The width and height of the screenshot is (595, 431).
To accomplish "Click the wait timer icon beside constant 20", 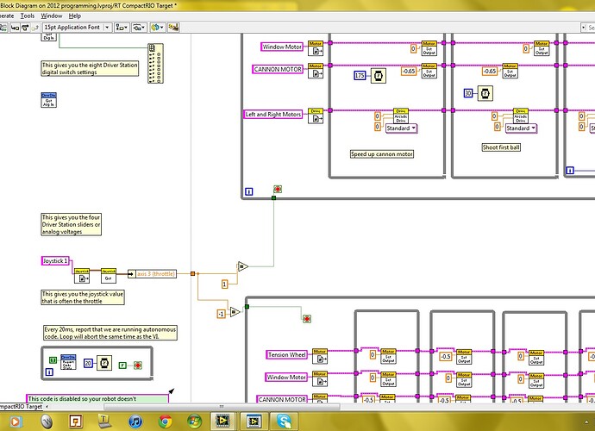I will pos(104,363).
